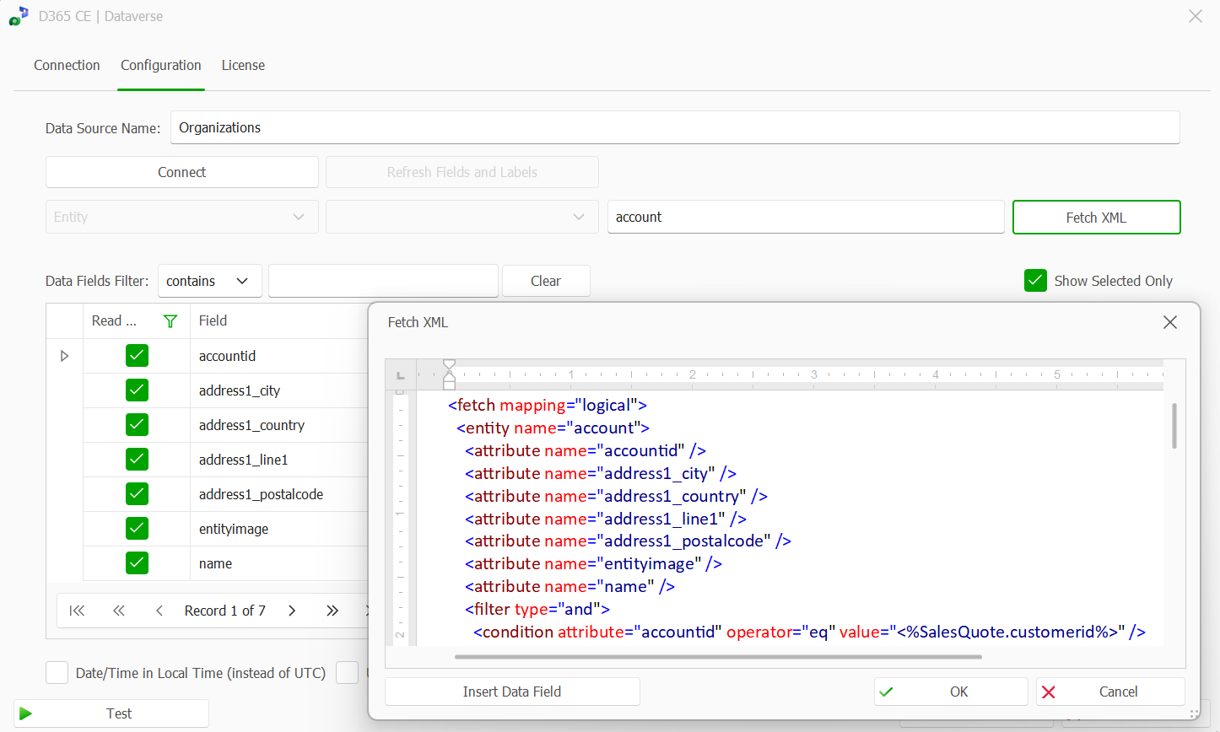Uncheck the address1_postalcode field checkbox
The image size is (1220, 732).
137,494
